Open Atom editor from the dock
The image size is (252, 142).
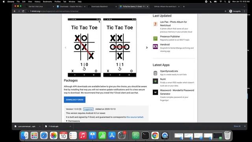point(135,135)
